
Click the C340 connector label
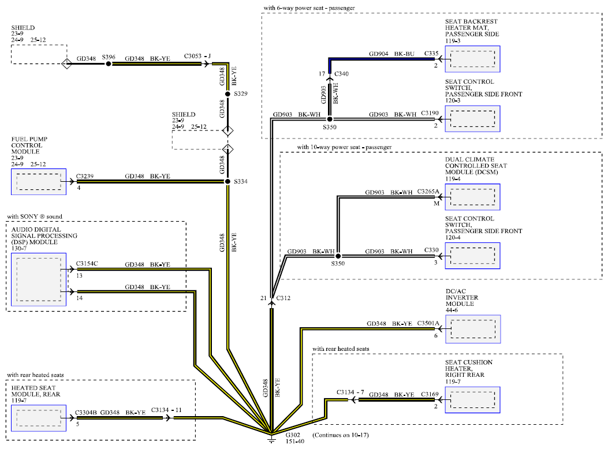pos(341,74)
